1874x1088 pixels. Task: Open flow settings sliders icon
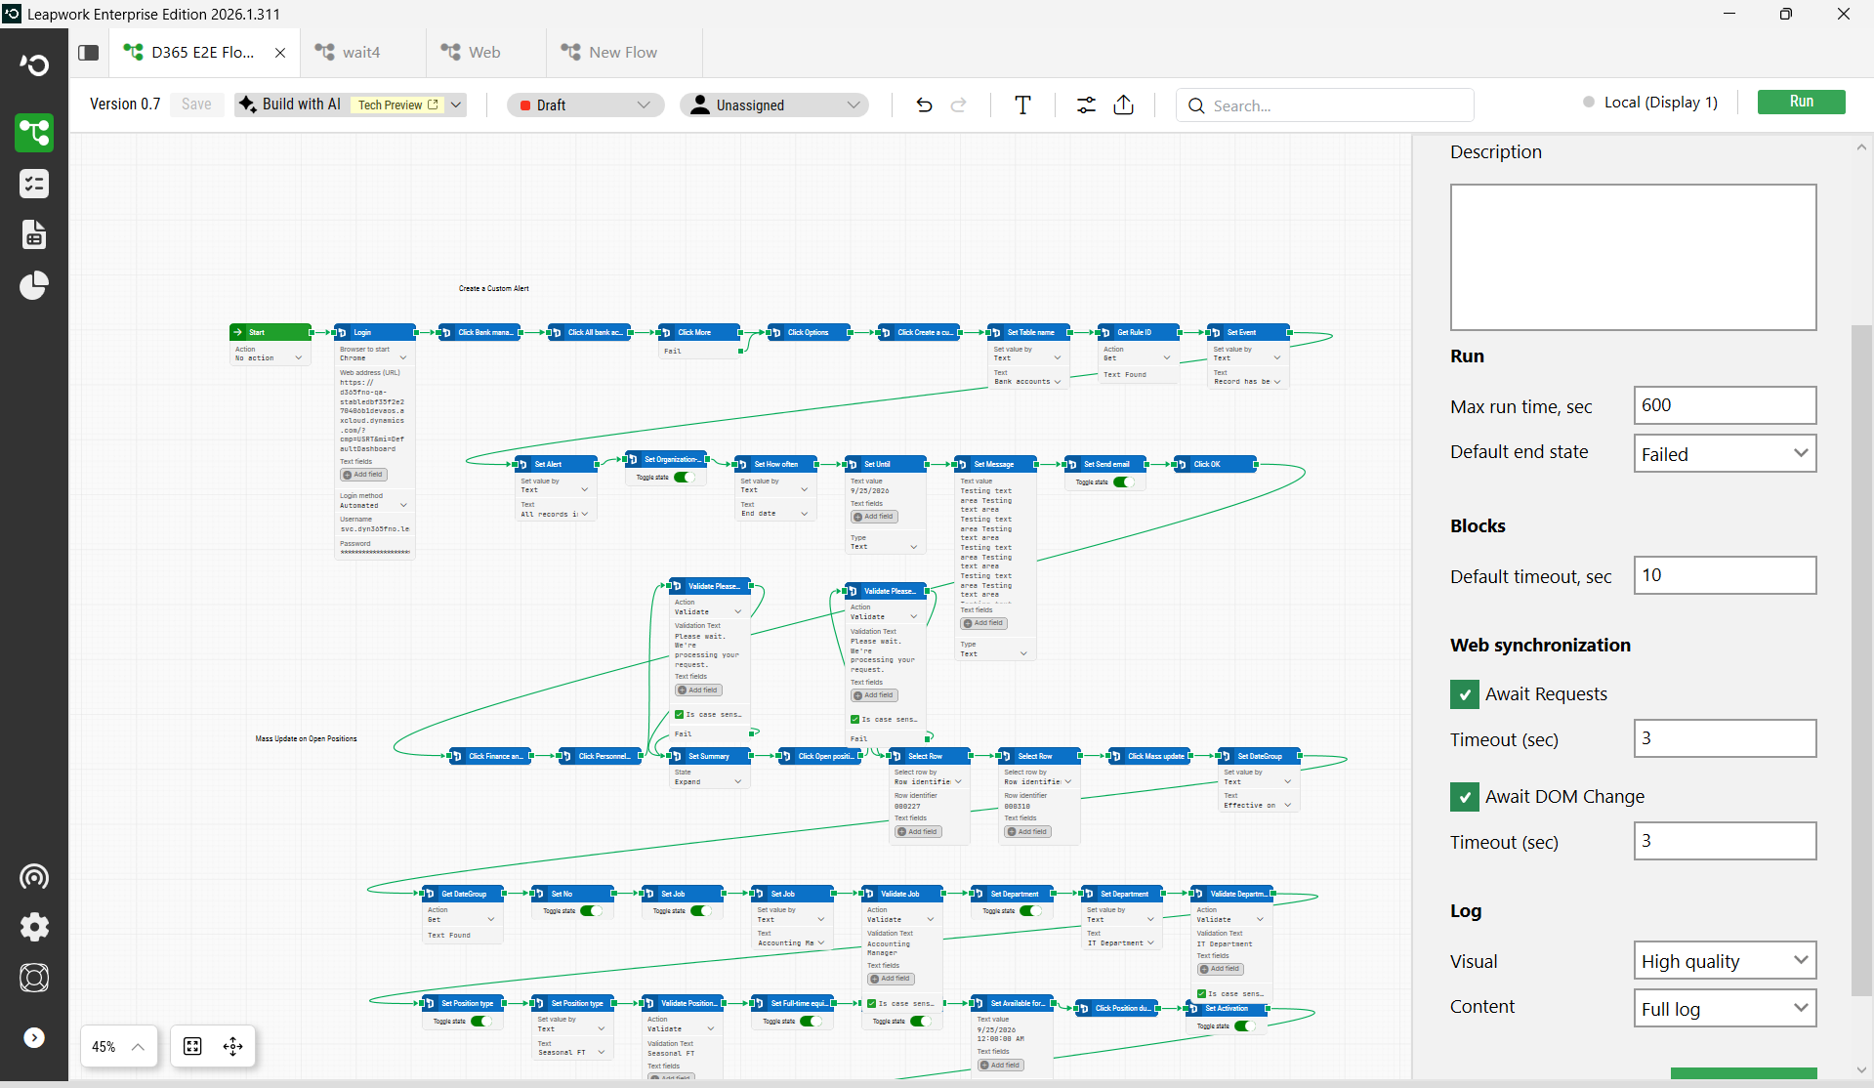(x=1086, y=105)
